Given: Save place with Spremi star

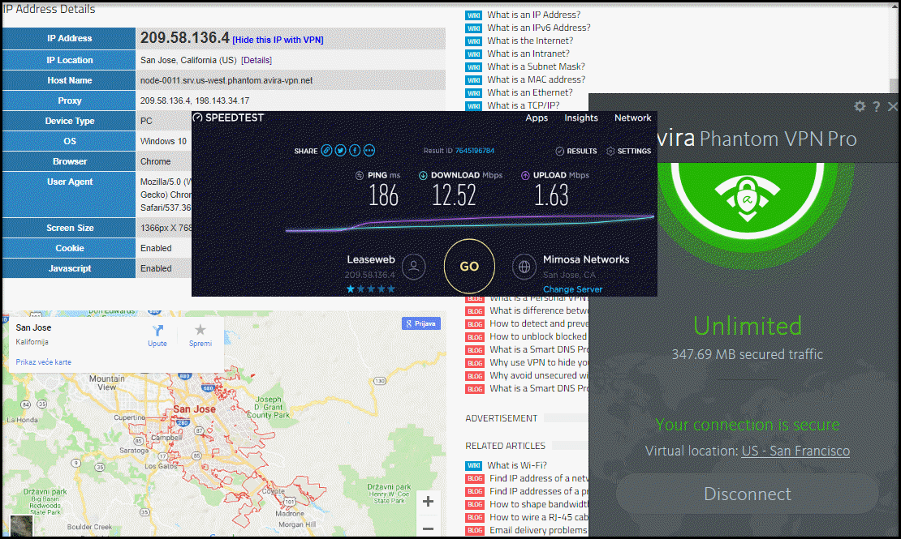Looking at the screenshot, I should point(200,336).
